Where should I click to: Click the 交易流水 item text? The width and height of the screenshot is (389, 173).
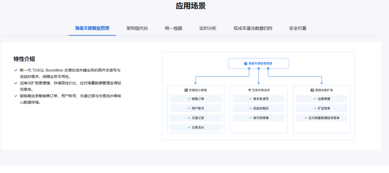(198, 128)
